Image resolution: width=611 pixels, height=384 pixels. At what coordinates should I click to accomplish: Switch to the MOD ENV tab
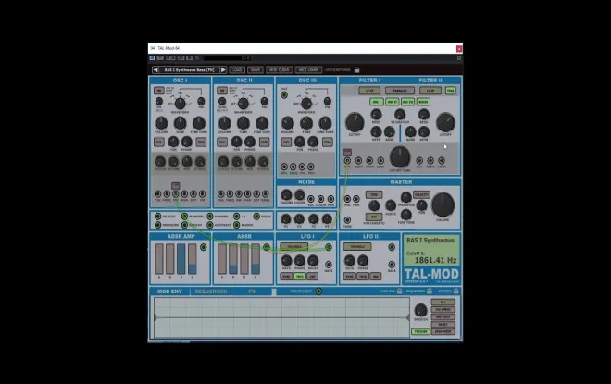click(169, 291)
